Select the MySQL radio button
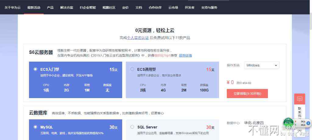The image size is (312, 140). [x=35, y=127]
